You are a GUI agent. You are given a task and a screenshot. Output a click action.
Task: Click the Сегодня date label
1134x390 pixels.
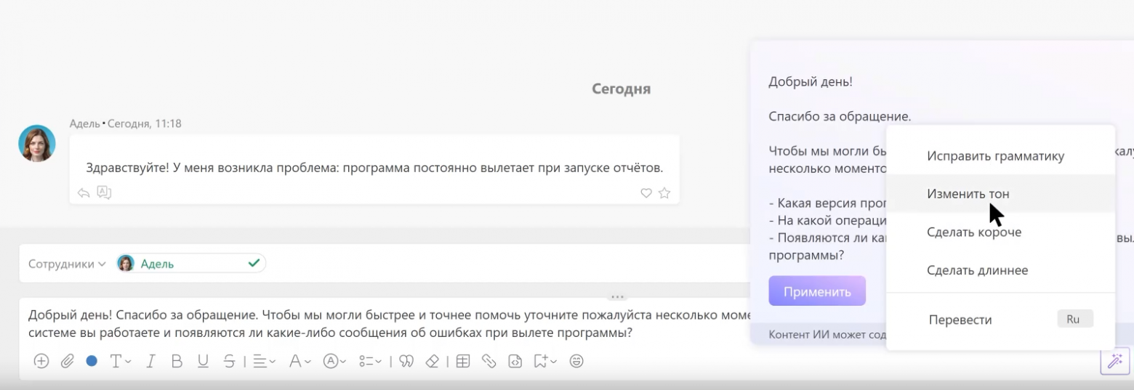click(x=621, y=89)
